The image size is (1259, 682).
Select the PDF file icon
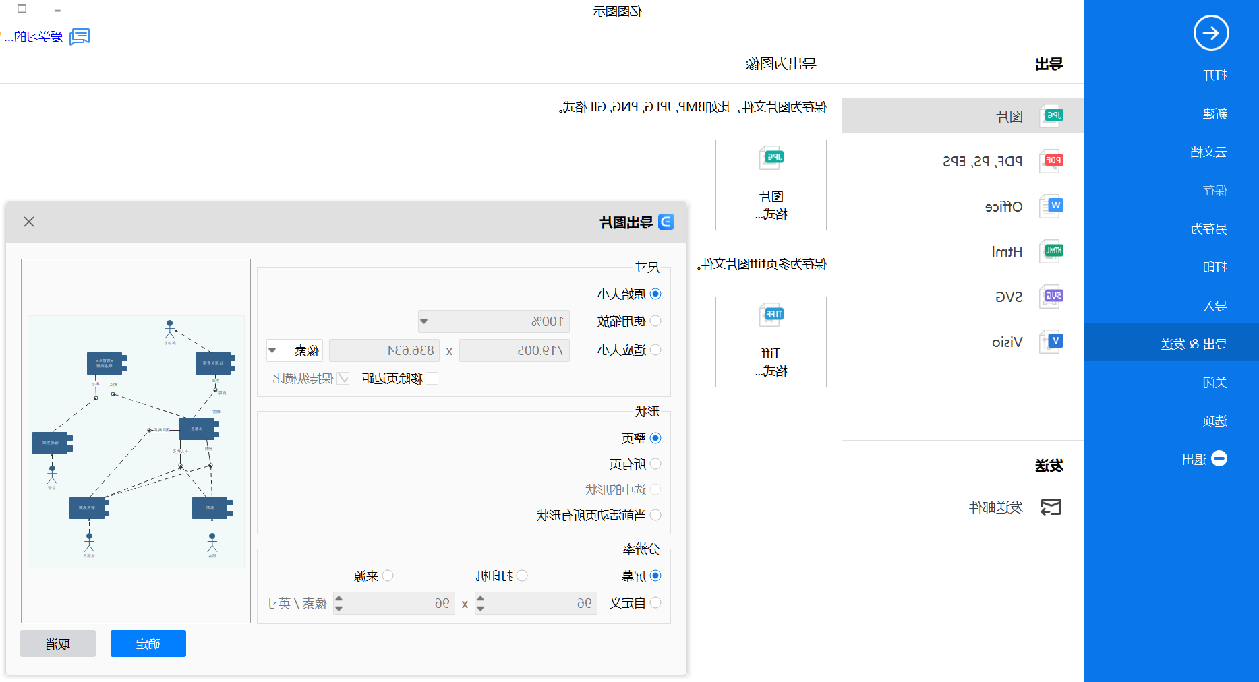click(x=1052, y=161)
